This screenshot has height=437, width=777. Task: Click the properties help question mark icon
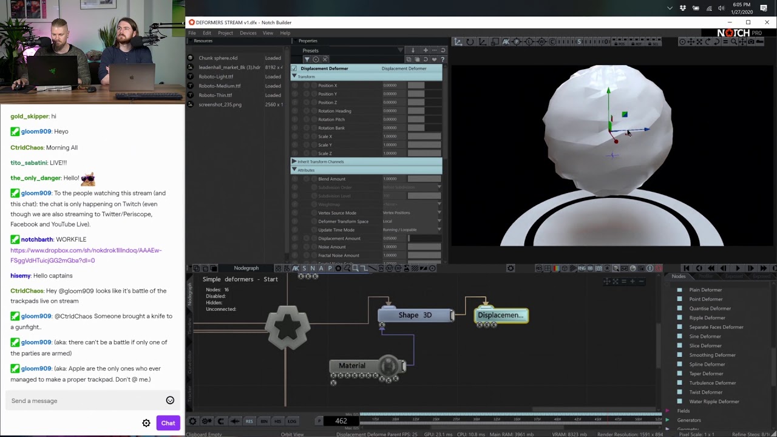click(x=443, y=59)
